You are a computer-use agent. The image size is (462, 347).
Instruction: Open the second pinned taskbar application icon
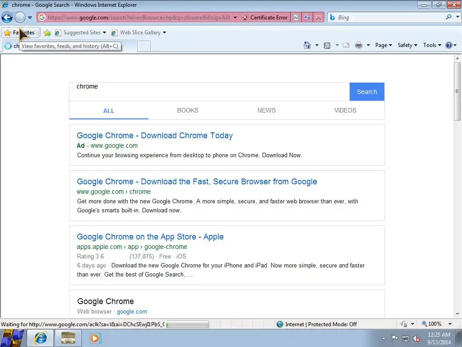click(x=68, y=338)
